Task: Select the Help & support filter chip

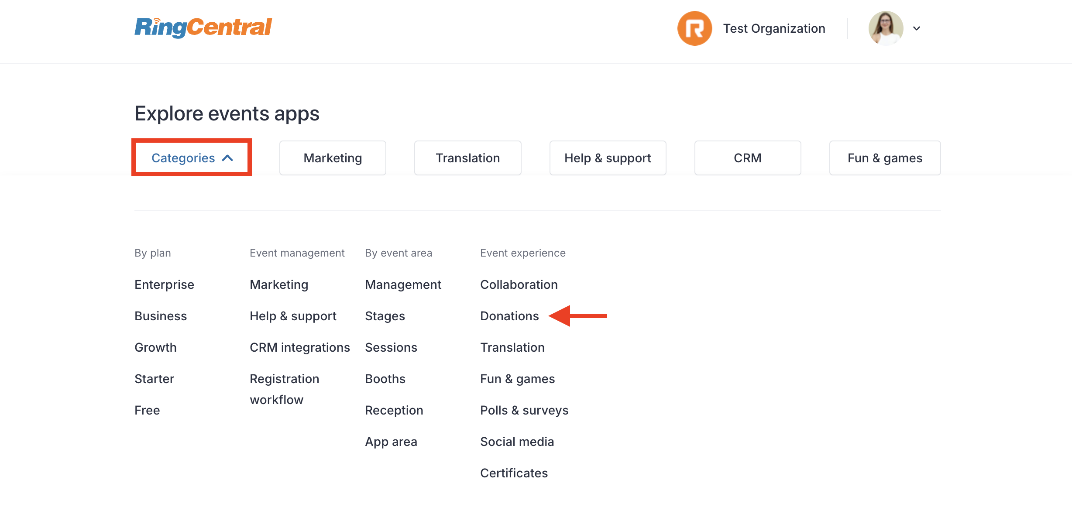Action: [x=608, y=158]
